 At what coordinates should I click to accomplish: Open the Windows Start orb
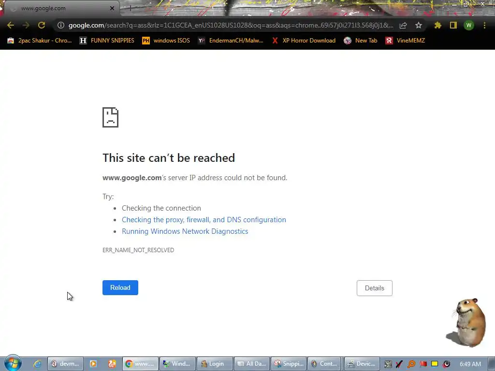point(13,363)
